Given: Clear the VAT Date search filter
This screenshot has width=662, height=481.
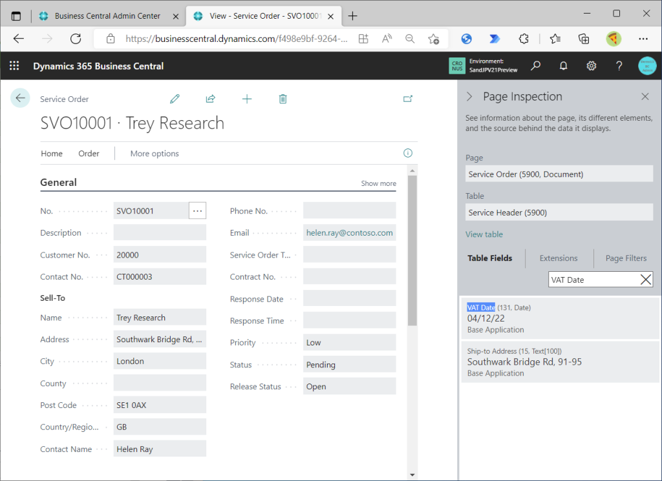Looking at the screenshot, I should point(646,280).
